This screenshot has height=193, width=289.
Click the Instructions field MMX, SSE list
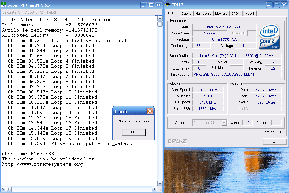click(x=237, y=74)
